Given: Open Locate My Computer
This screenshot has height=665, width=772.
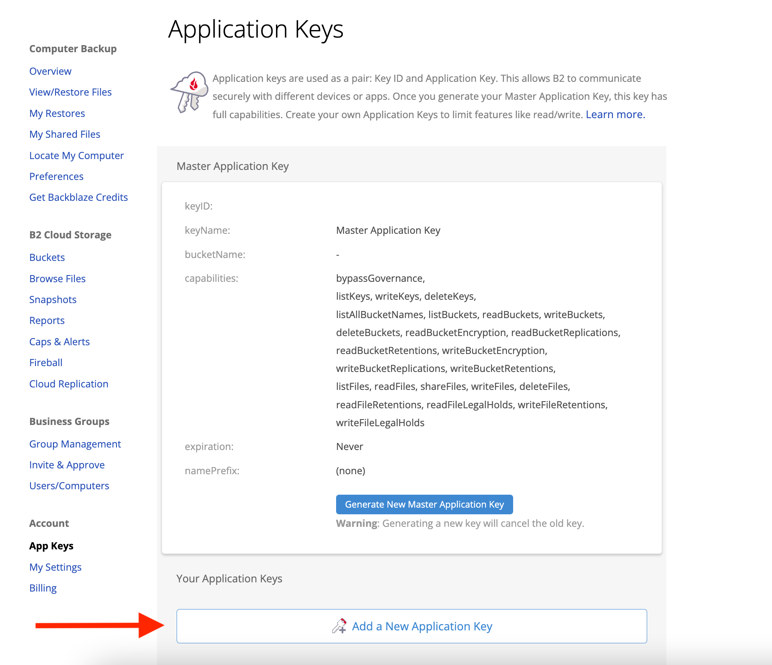Looking at the screenshot, I should (x=76, y=156).
